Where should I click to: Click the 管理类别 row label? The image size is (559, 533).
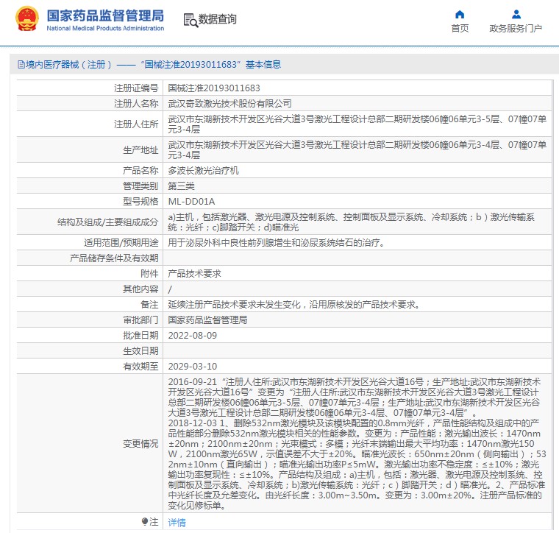[x=140, y=186]
